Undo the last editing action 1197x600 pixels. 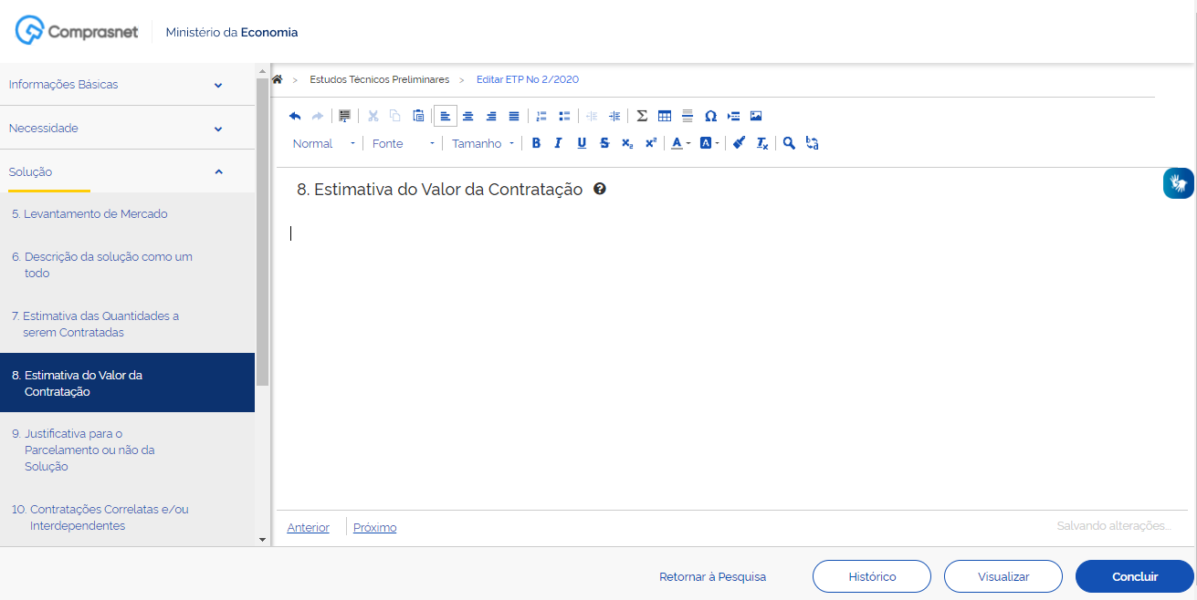[294, 116]
